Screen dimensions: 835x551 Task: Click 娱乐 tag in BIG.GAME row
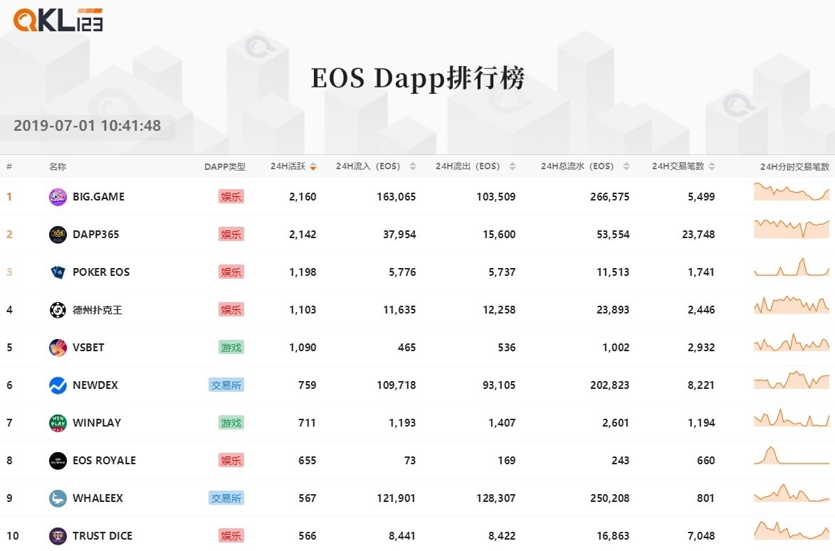[x=231, y=197]
